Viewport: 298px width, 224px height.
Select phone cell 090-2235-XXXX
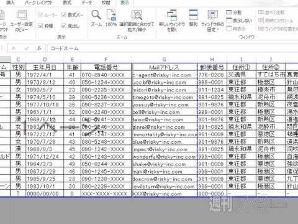[106, 90]
